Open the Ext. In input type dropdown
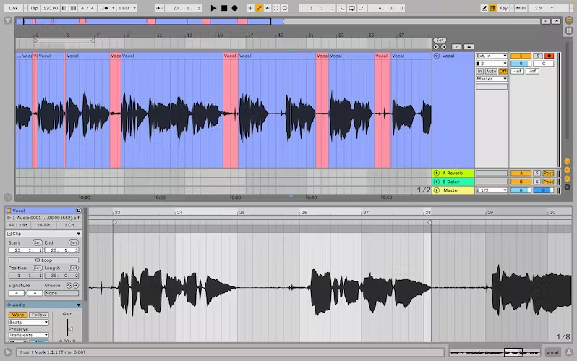Screen dimensions: 577x361 492,56
